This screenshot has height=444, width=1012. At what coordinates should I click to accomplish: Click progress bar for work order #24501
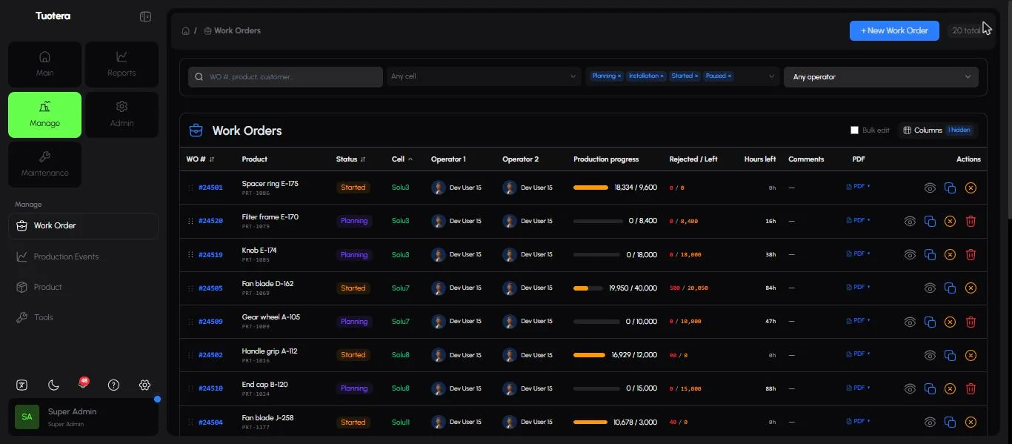pyautogui.click(x=591, y=188)
